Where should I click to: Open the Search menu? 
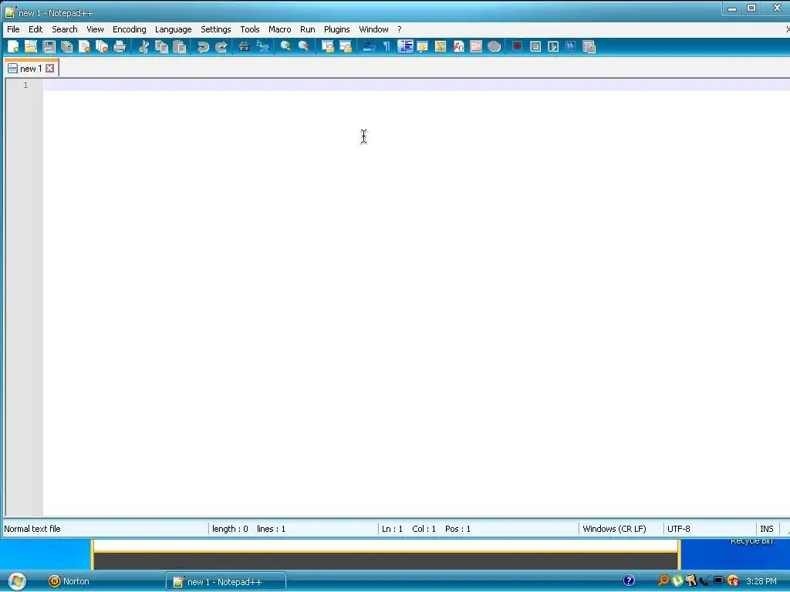point(65,29)
